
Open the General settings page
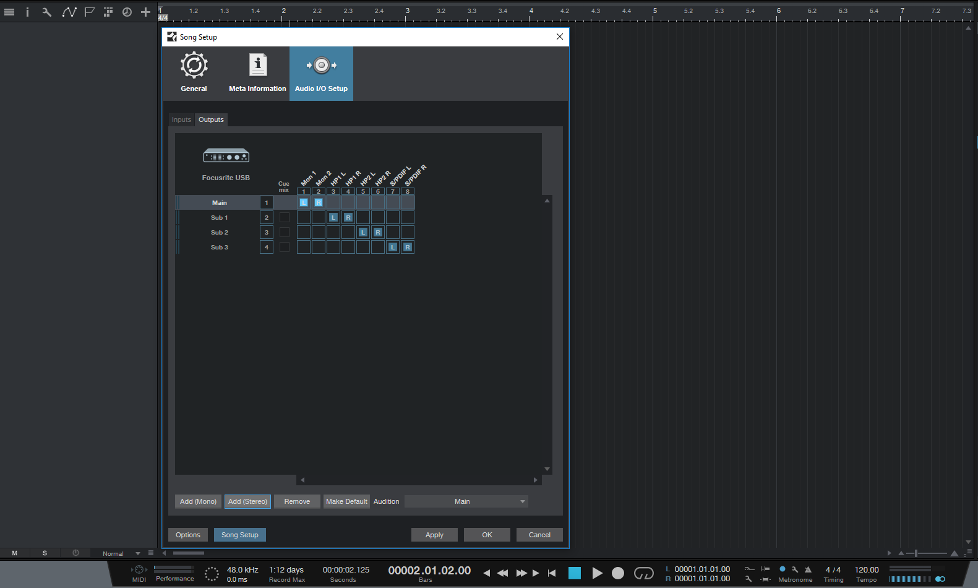pos(194,73)
